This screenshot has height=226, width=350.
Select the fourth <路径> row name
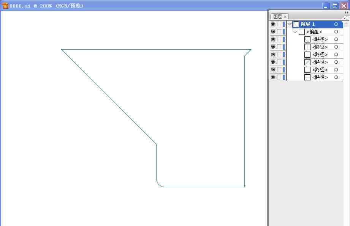pyautogui.click(x=320, y=62)
